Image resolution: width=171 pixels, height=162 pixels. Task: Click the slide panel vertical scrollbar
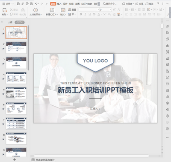click(x=29, y=48)
